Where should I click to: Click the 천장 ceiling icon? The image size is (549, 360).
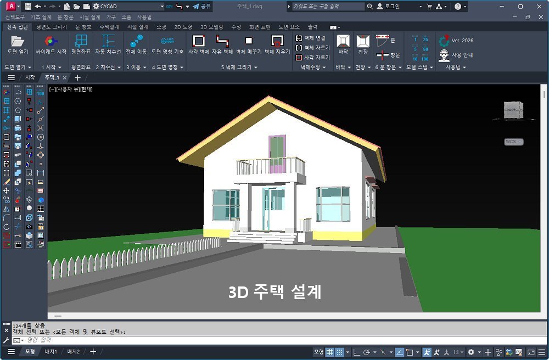click(x=362, y=41)
